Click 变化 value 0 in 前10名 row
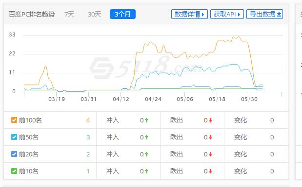This screenshot has height=187, width=302. point(272,171)
